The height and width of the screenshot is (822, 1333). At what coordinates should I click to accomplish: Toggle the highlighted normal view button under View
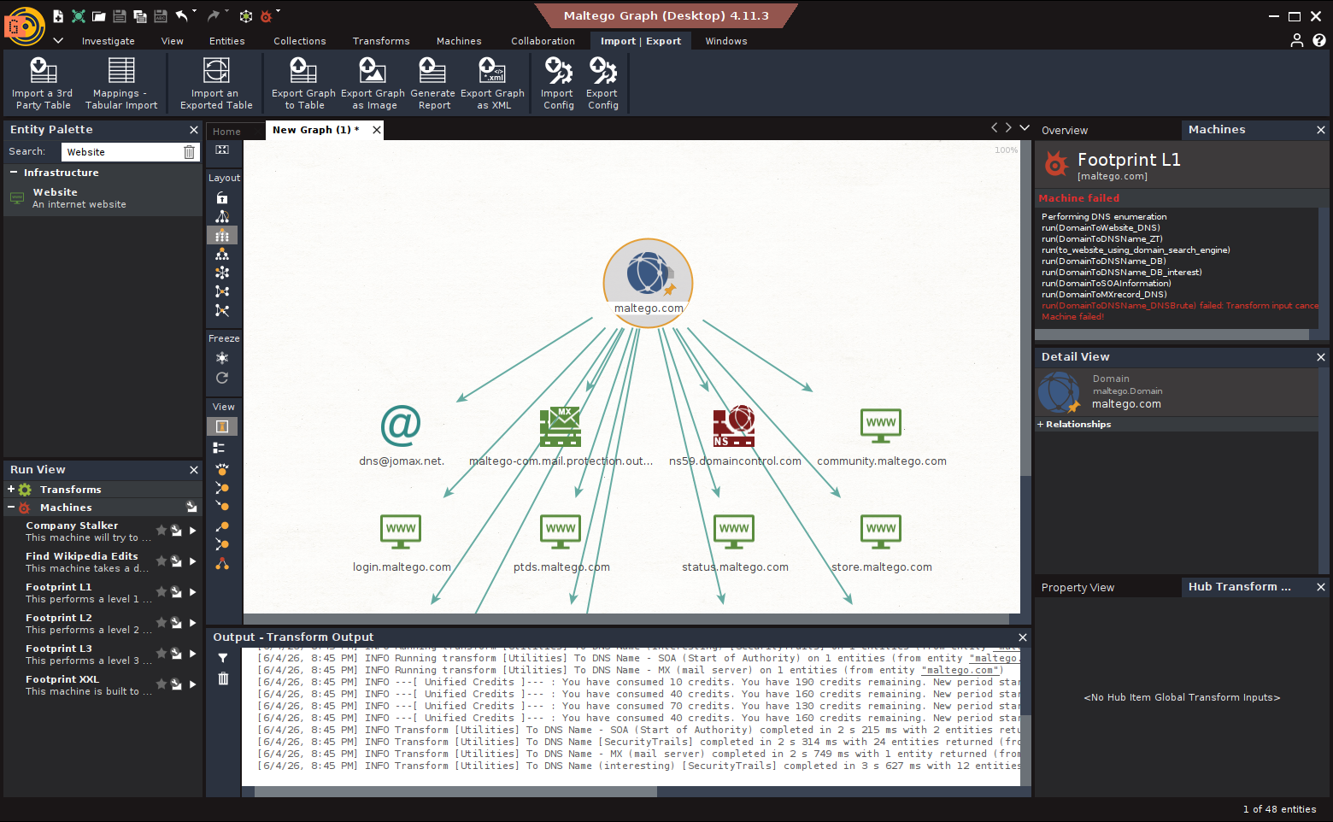(x=222, y=426)
